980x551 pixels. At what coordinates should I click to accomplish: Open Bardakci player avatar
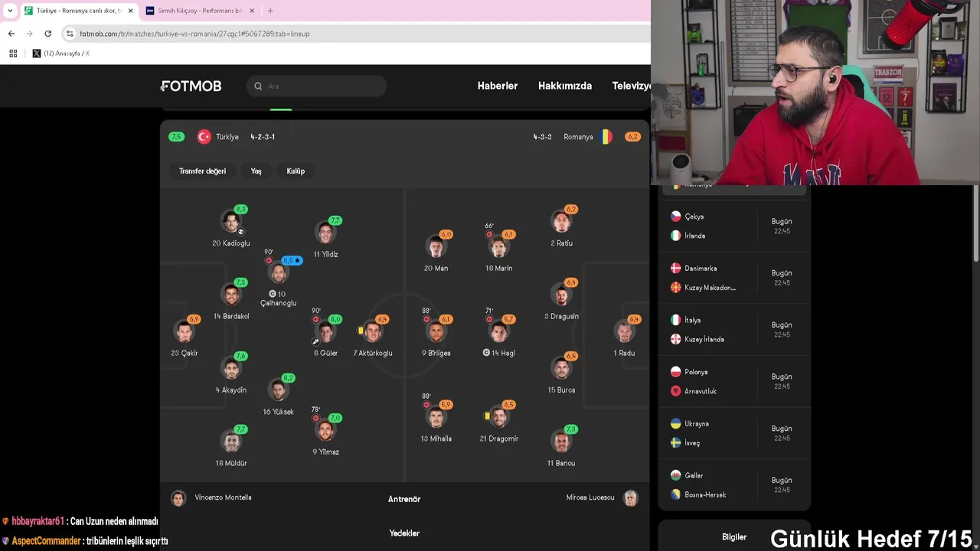pos(231,295)
